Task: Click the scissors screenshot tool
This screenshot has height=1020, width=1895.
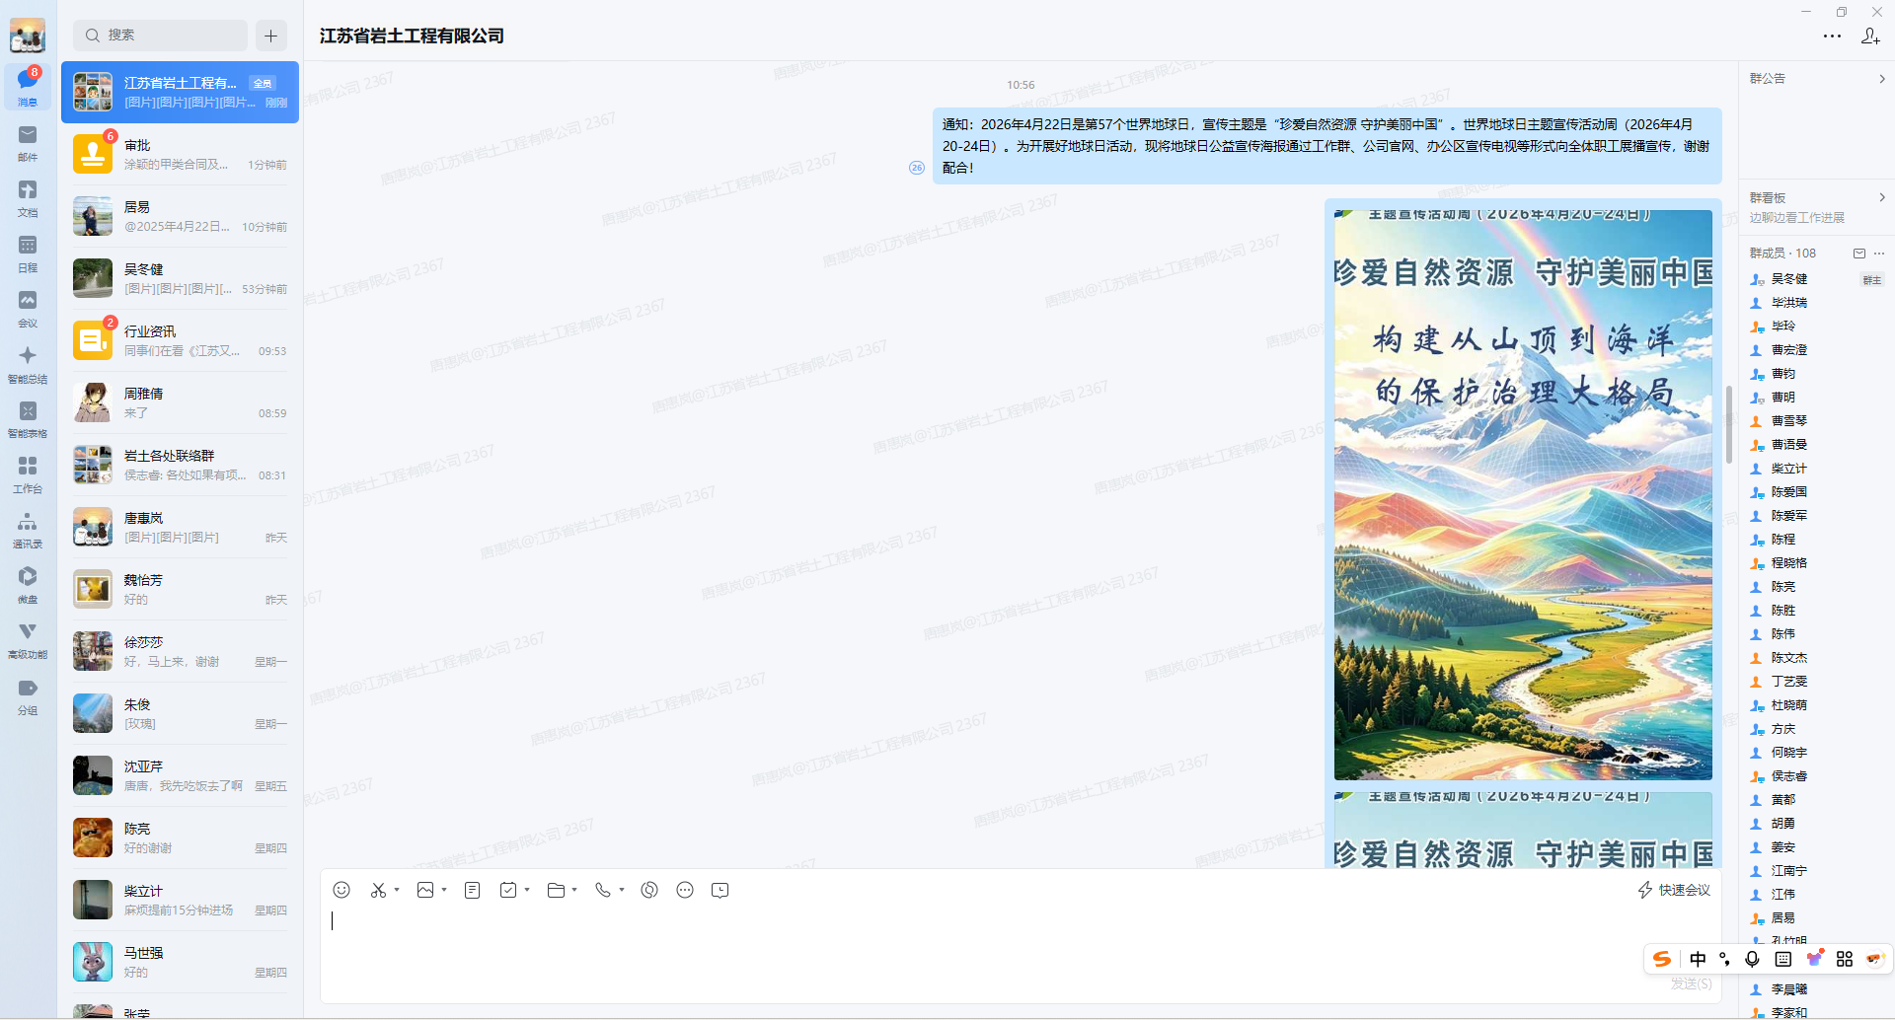Action: 378,890
